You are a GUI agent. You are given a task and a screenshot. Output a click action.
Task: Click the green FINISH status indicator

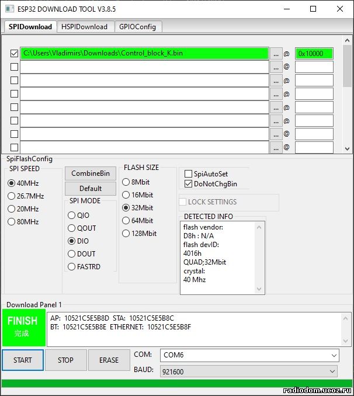tap(24, 328)
